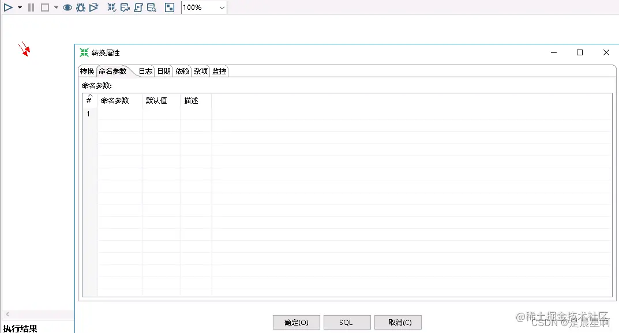Pause the running transformation

(x=31, y=7)
